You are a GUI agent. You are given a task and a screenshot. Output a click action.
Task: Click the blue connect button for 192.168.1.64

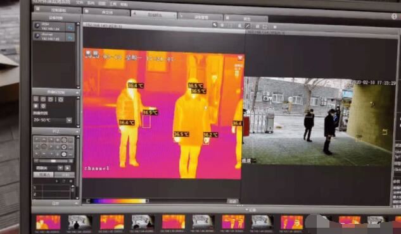pyautogui.click(x=70, y=27)
